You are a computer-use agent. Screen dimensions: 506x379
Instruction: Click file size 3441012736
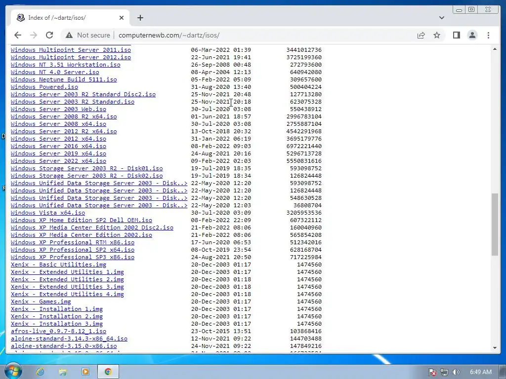[304, 50]
